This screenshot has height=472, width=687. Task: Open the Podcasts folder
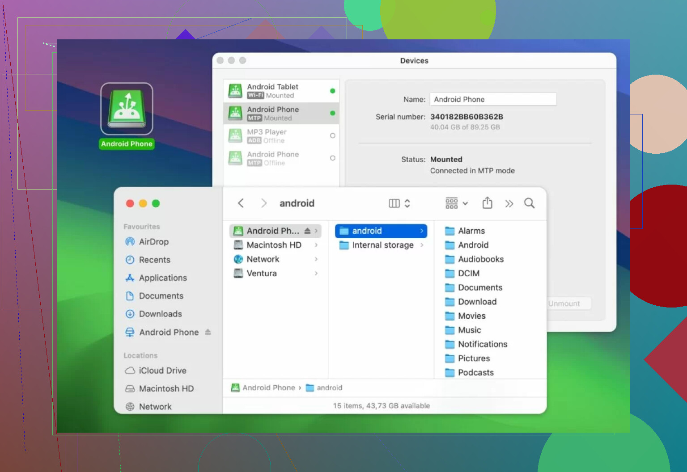(469, 373)
